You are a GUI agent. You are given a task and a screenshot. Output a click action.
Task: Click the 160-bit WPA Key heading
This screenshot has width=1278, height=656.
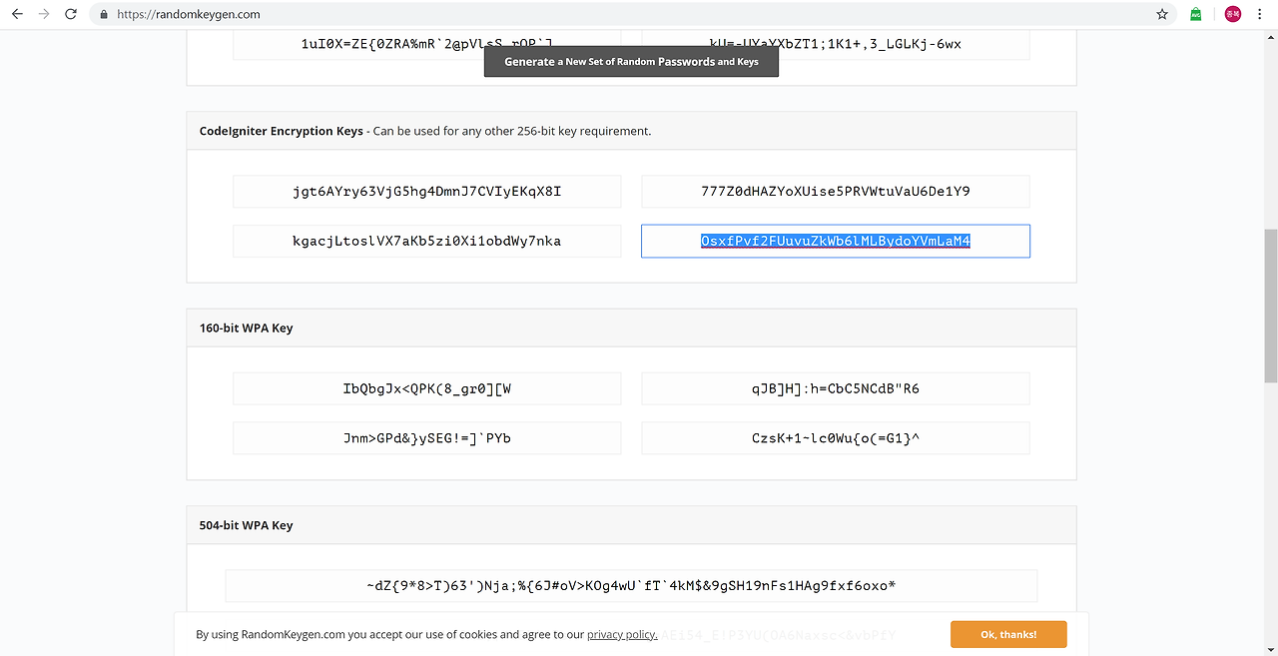(x=246, y=328)
